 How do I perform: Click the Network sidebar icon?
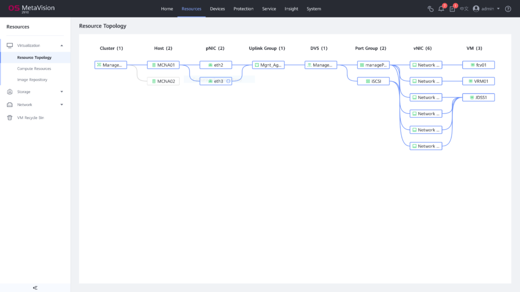pyautogui.click(x=10, y=104)
